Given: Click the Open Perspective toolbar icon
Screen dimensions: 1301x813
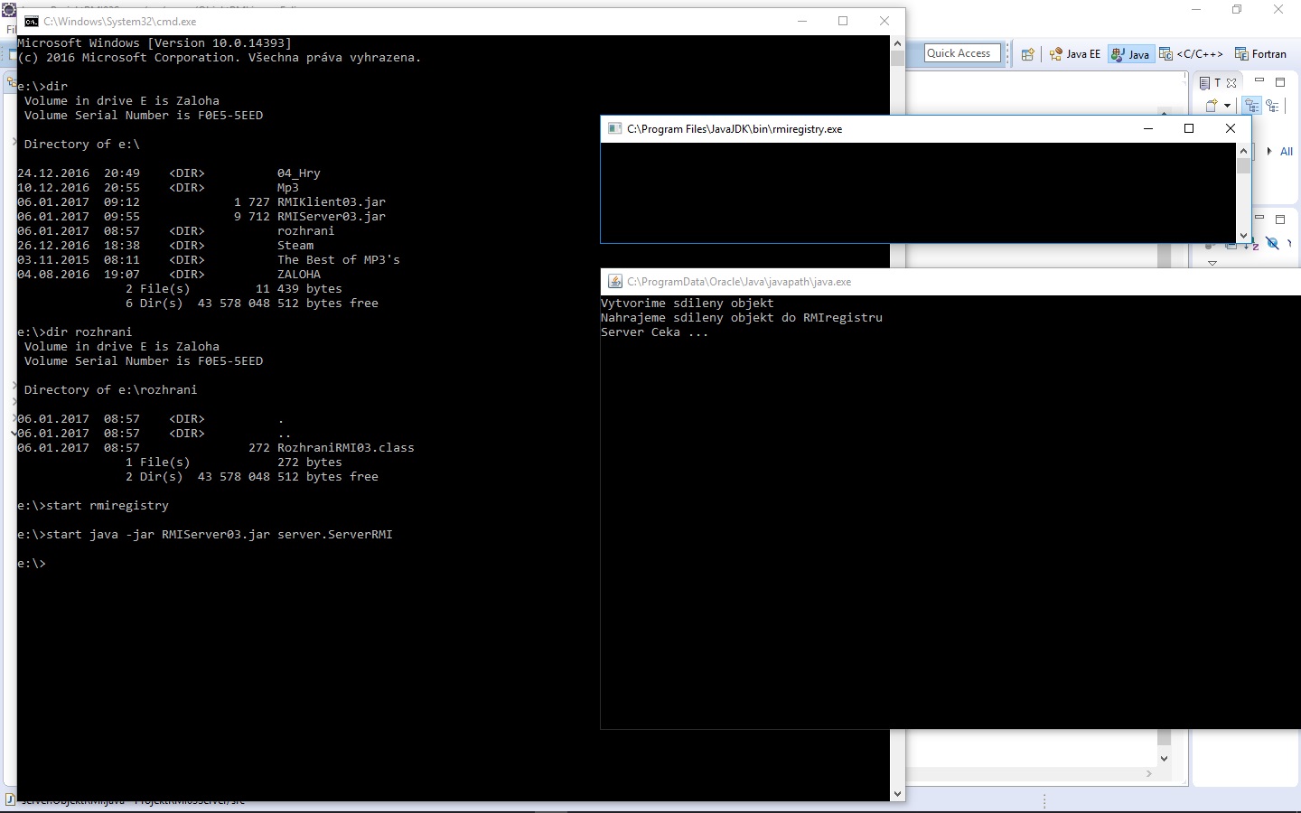Looking at the screenshot, I should point(1027,54).
